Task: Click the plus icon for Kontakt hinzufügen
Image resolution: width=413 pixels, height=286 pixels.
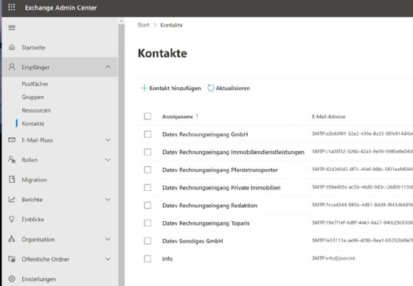Action: click(144, 88)
